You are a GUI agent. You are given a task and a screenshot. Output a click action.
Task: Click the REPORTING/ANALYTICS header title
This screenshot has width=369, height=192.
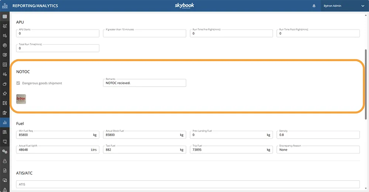click(35, 6)
